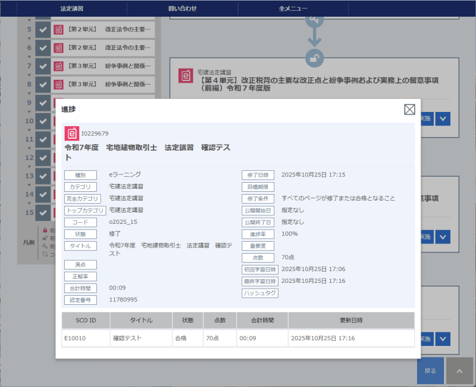Expand the dropdown arrow on the 第4単元 card

[443, 118]
